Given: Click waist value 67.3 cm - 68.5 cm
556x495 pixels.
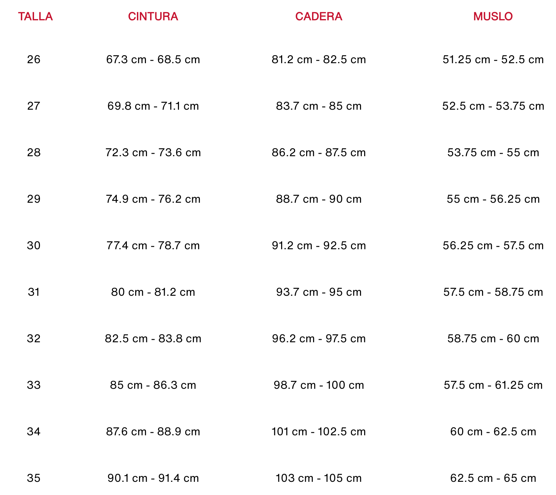Looking at the screenshot, I should [153, 59].
